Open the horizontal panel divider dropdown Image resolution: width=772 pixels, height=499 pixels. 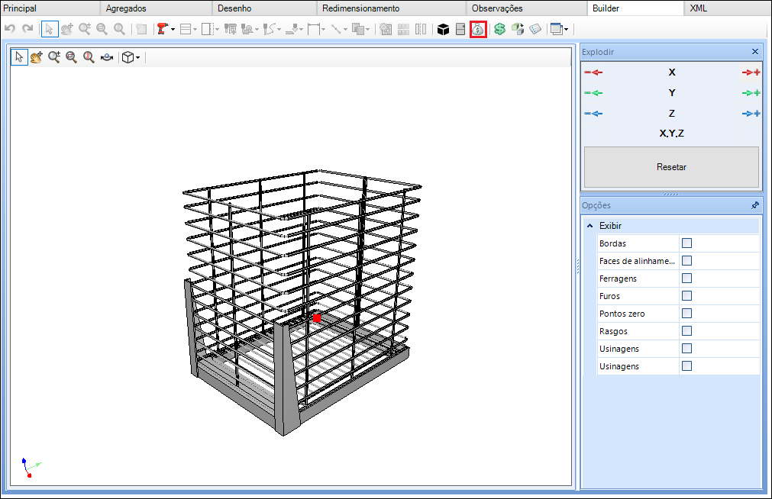click(x=195, y=30)
